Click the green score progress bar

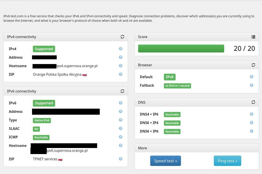tap(181, 48)
